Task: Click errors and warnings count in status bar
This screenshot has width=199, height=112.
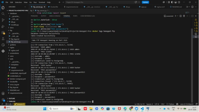Action: point(9,104)
